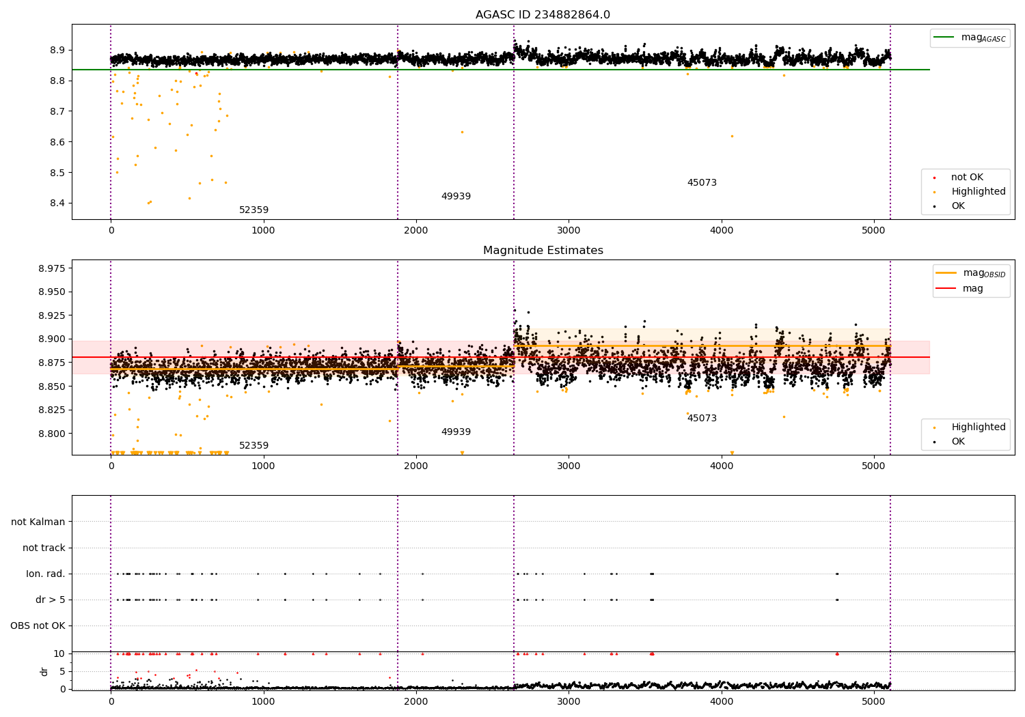Click OBSID label 52359 in middle plot

(254, 446)
